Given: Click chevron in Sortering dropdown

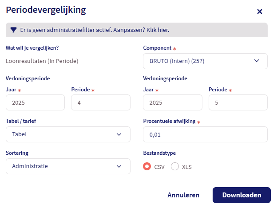Looking at the screenshot, I should point(119,166).
